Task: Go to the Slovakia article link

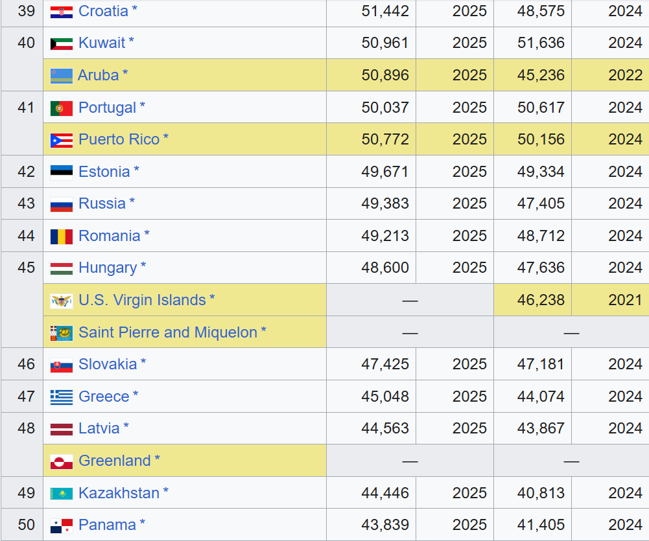Action: click(x=108, y=364)
